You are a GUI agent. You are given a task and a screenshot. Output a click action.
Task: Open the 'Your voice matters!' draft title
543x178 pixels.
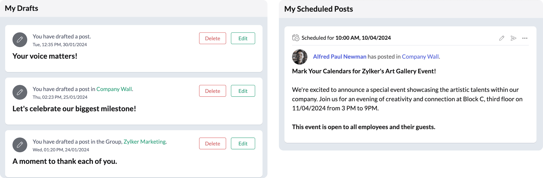point(45,56)
